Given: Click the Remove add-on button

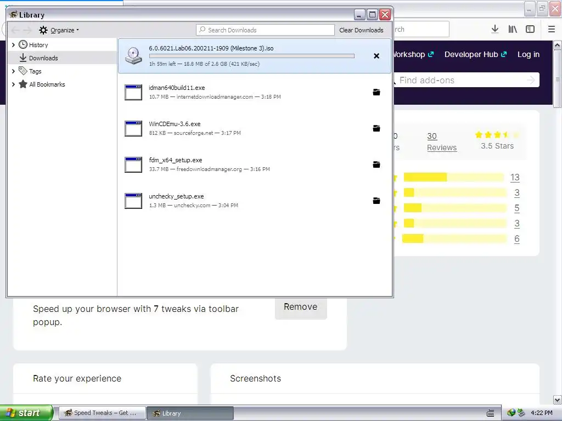Looking at the screenshot, I should click(300, 307).
